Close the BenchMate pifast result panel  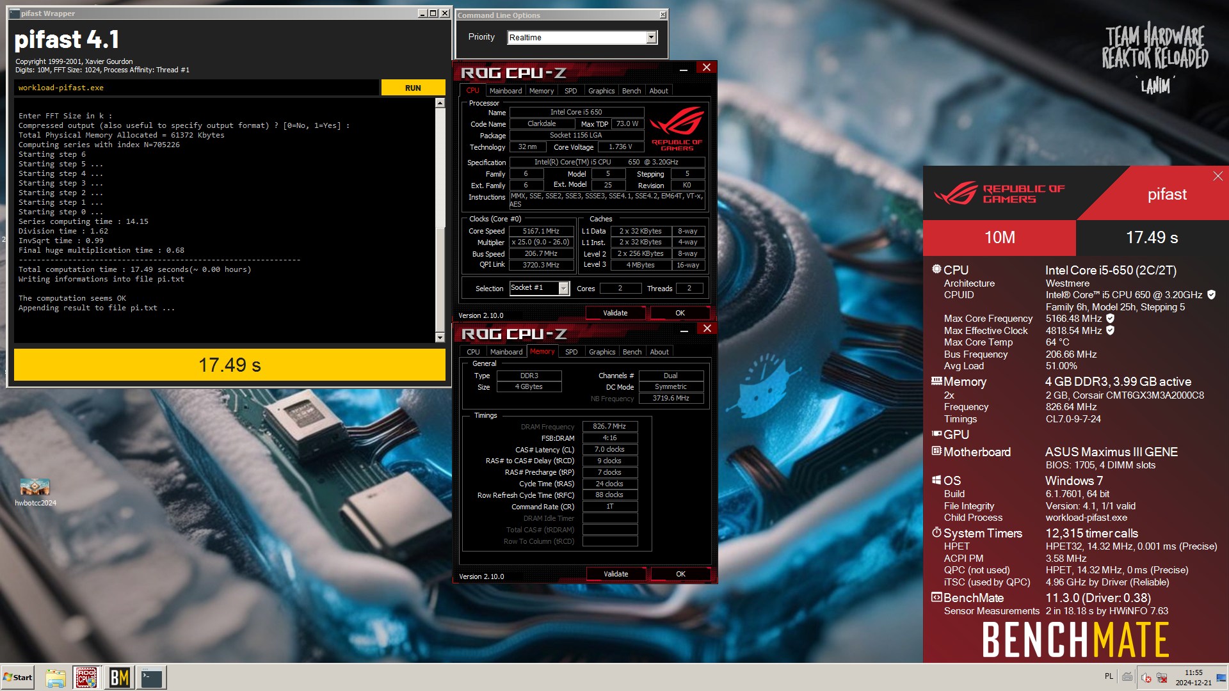click(x=1217, y=176)
